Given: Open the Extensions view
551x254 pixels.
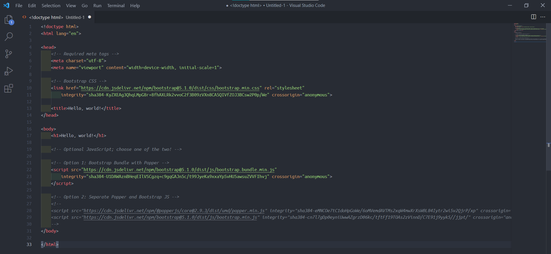Looking at the screenshot, I should (x=9, y=88).
